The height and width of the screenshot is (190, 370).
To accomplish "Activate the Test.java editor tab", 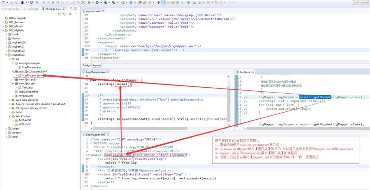I will (245, 72).
